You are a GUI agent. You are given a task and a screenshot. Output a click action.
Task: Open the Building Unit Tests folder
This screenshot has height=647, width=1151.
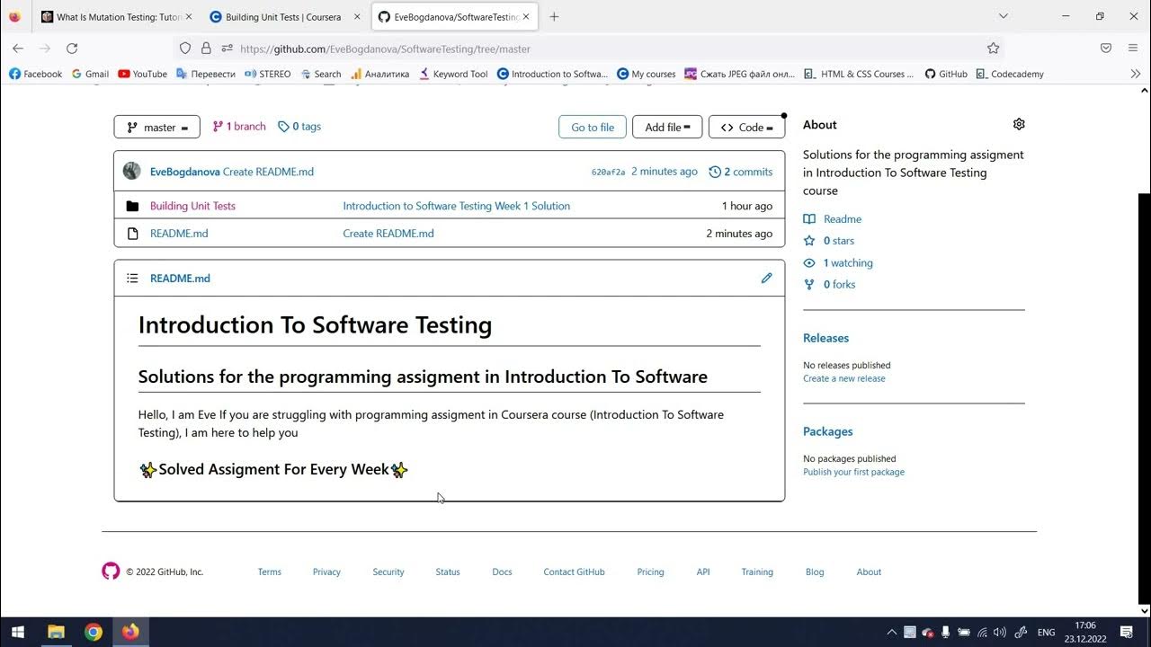pyautogui.click(x=192, y=206)
